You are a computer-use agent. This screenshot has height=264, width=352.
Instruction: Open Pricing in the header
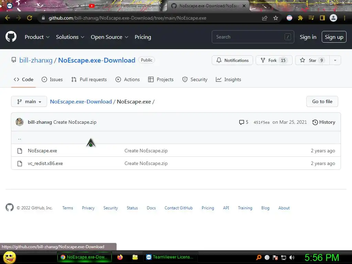143,37
